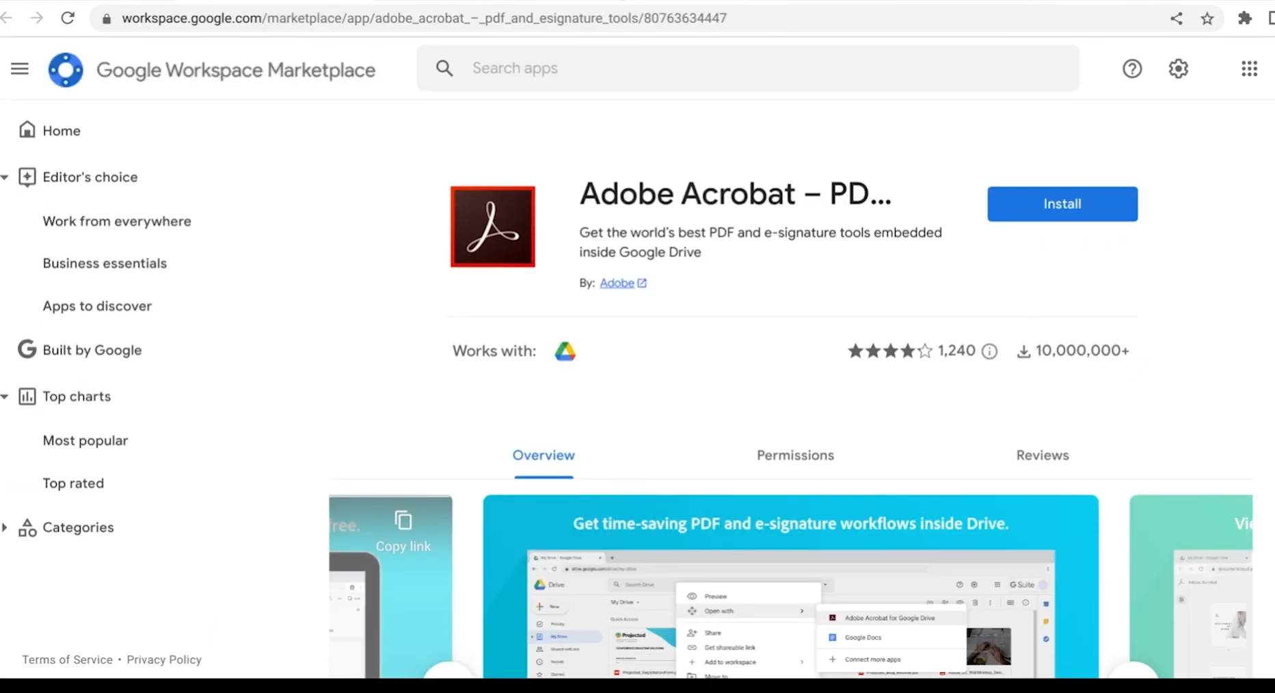Click the Built by Google G icon
Viewport: 1275px width, 693px height.
(x=27, y=350)
